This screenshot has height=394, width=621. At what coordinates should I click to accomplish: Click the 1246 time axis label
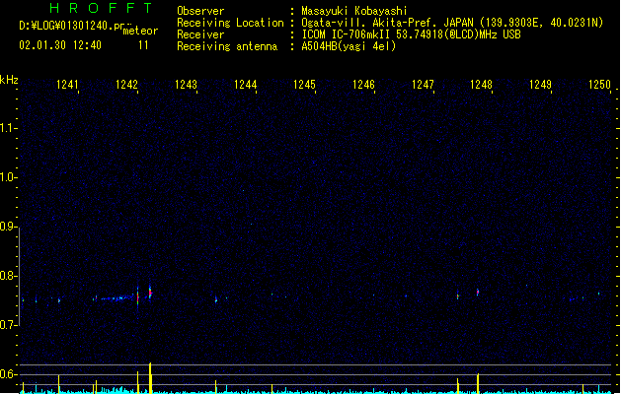363,85
